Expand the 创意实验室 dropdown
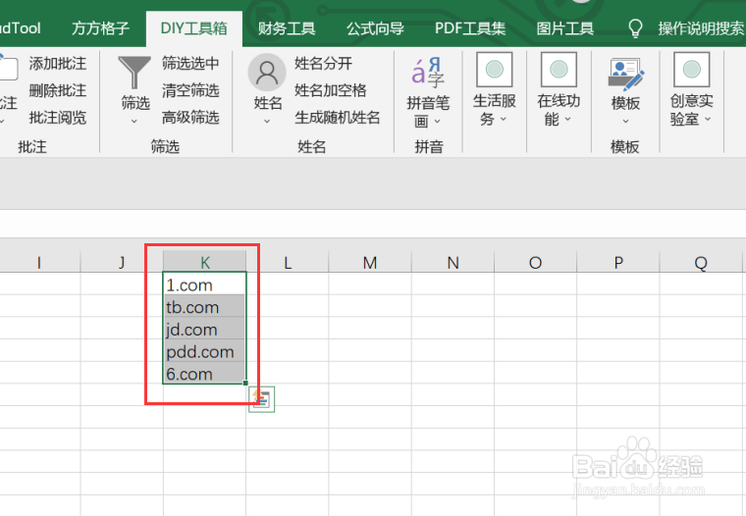Image resolution: width=746 pixels, height=516 pixels. (x=708, y=119)
